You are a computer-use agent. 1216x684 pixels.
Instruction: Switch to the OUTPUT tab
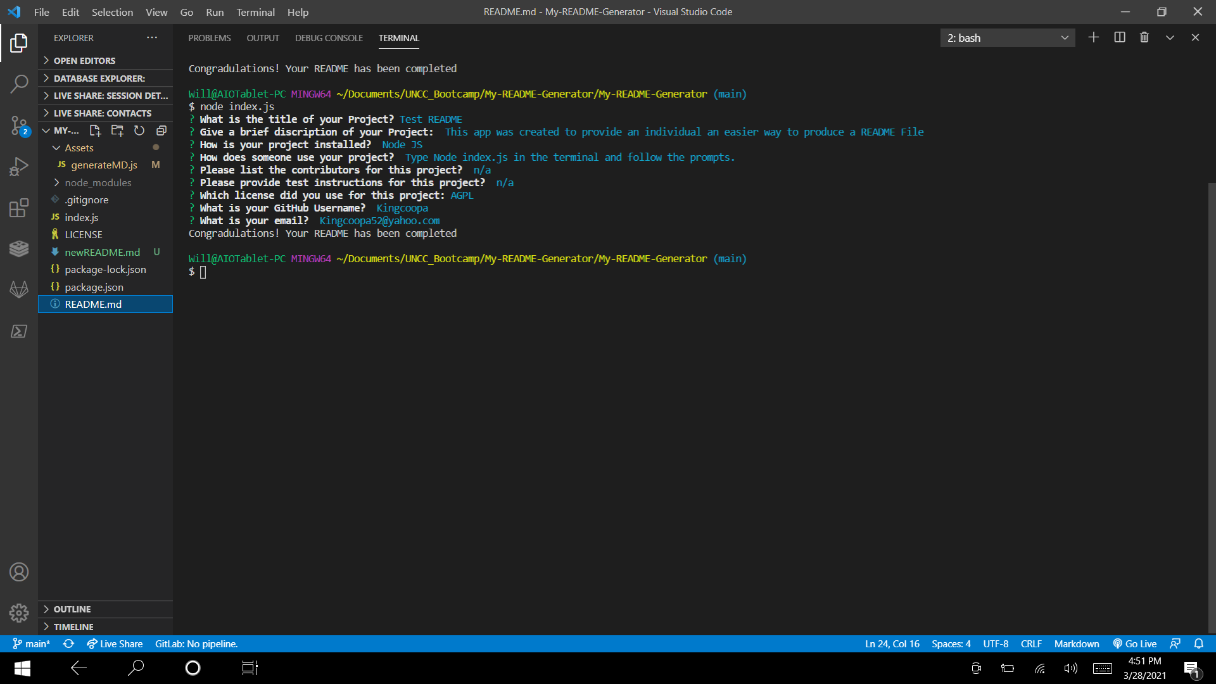click(x=263, y=38)
